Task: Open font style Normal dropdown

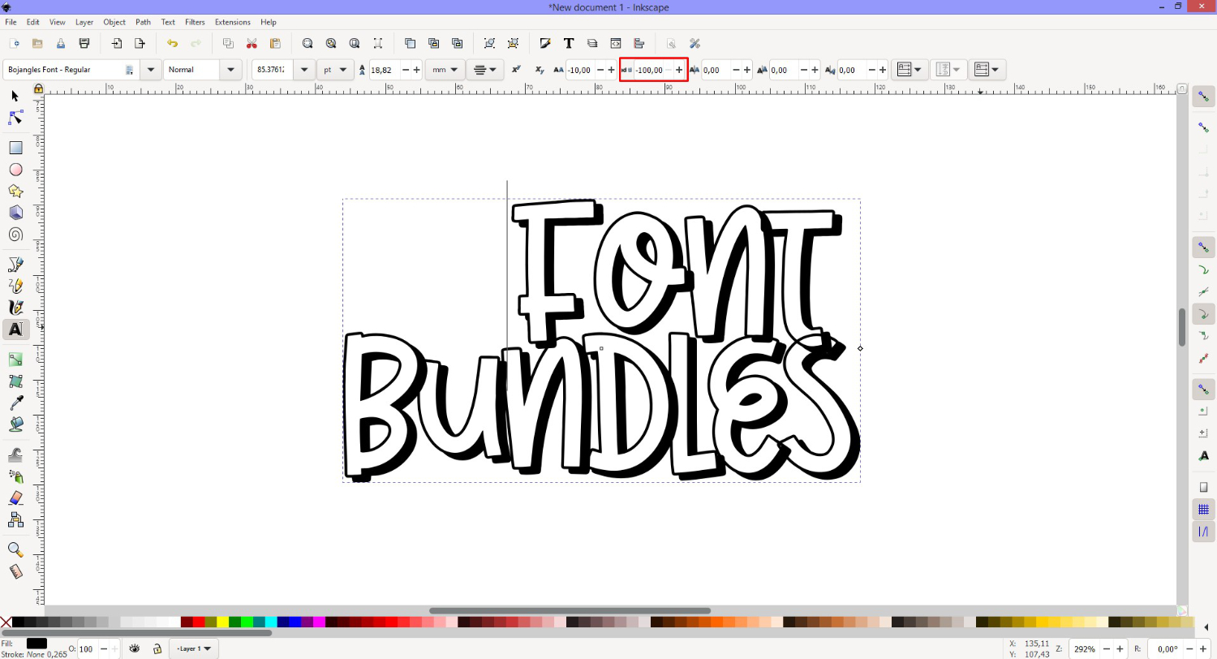Action: pyautogui.click(x=232, y=70)
